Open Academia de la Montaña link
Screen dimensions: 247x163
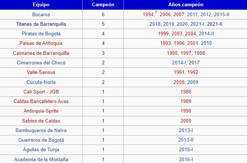41,159
